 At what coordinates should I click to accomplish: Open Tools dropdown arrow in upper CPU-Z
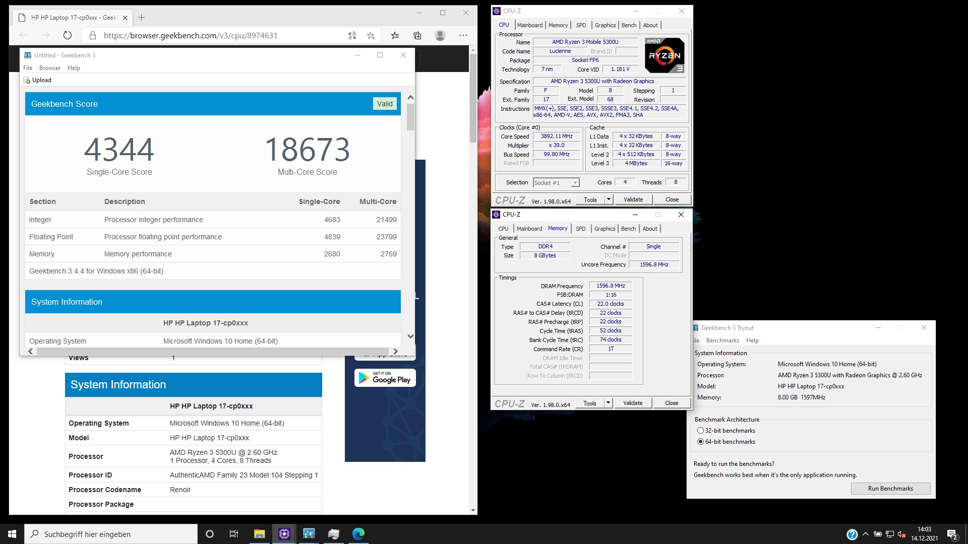click(609, 199)
